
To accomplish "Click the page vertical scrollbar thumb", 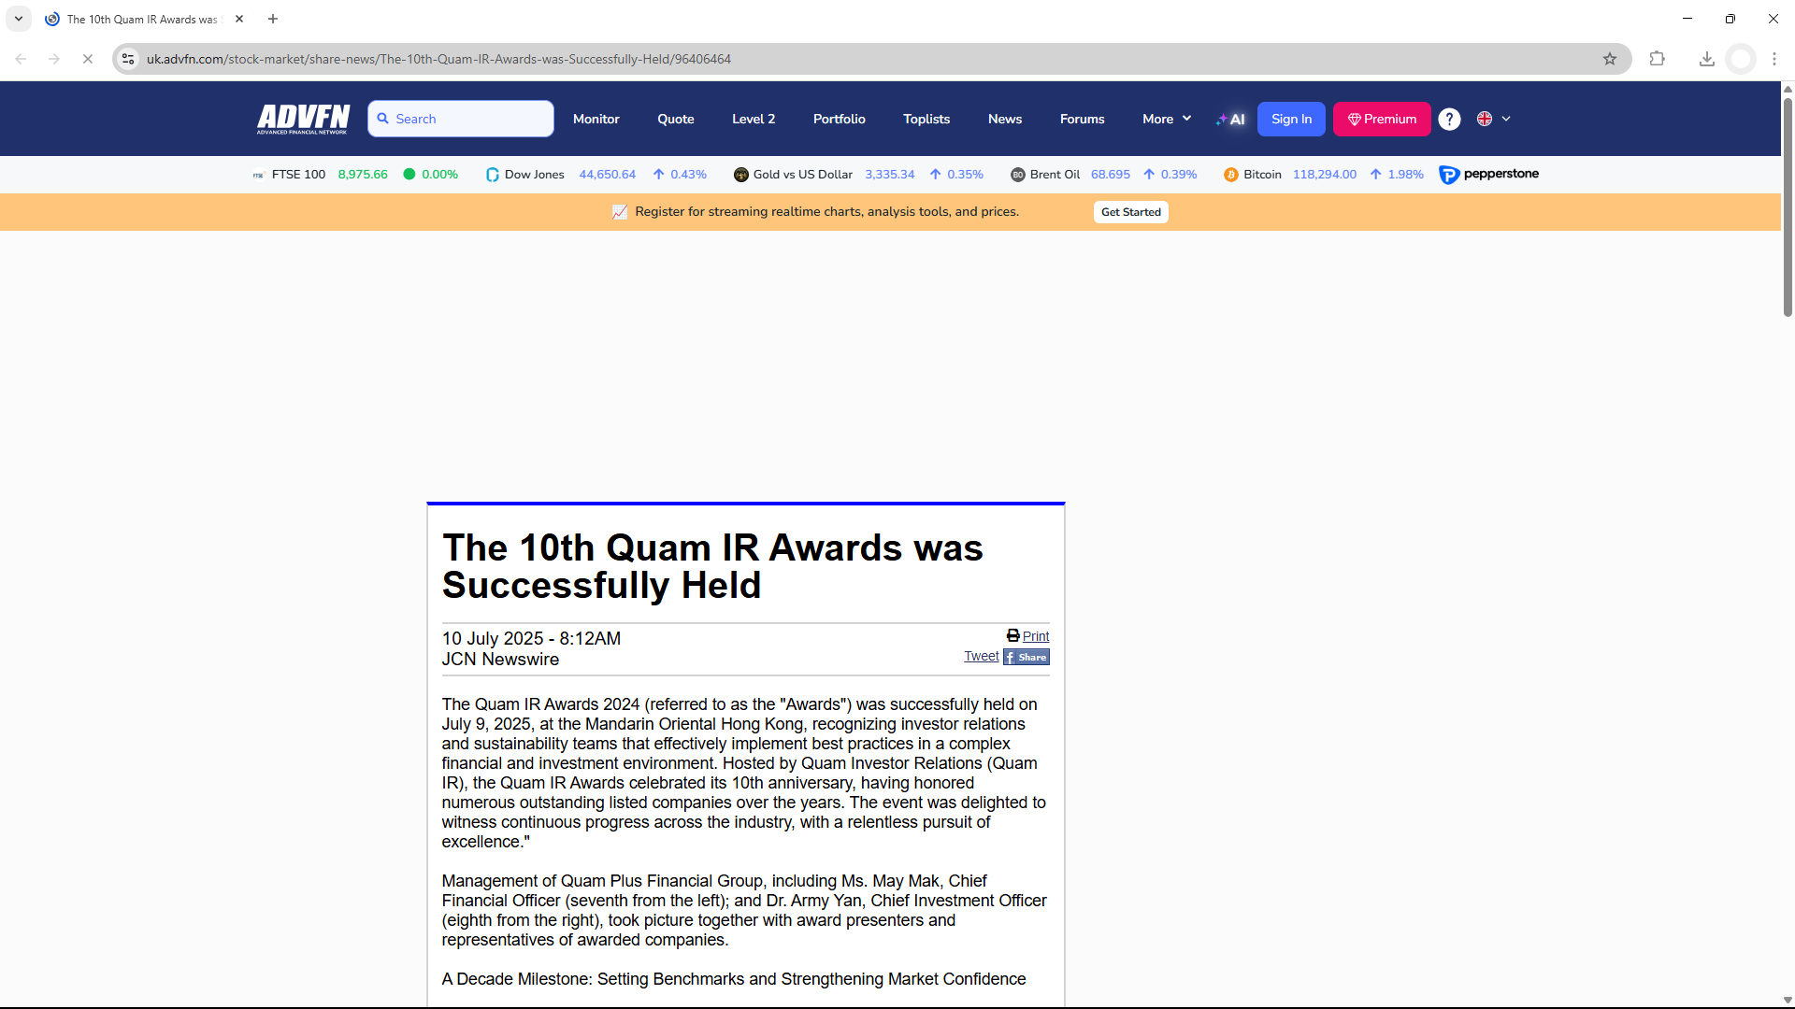I will (1788, 206).
